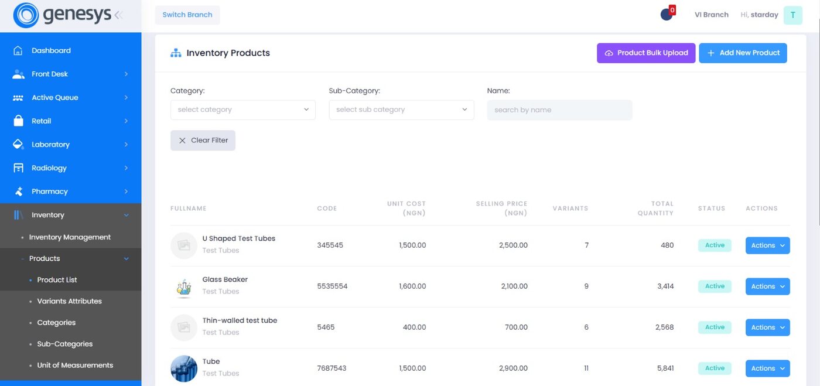The height and width of the screenshot is (386, 820).
Task: Click the TOTAL QUANTITY column header
Action: click(655, 209)
